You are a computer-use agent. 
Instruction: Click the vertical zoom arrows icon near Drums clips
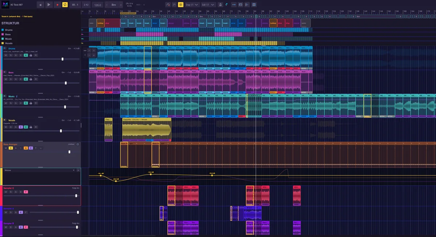point(85,55)
